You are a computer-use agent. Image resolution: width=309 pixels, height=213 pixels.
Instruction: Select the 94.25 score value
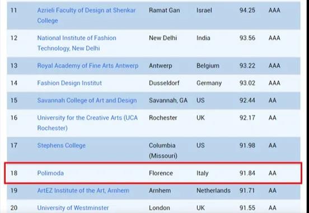point(247,10)
